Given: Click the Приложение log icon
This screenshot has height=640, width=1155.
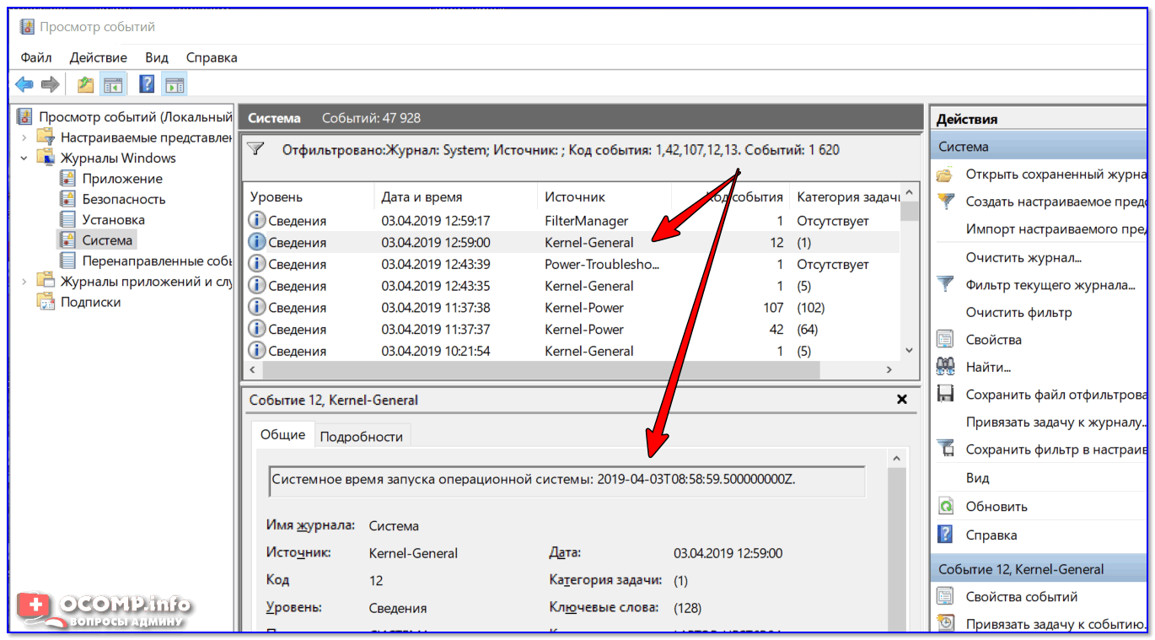Looking at the screenshot, I should pos(68,179).
